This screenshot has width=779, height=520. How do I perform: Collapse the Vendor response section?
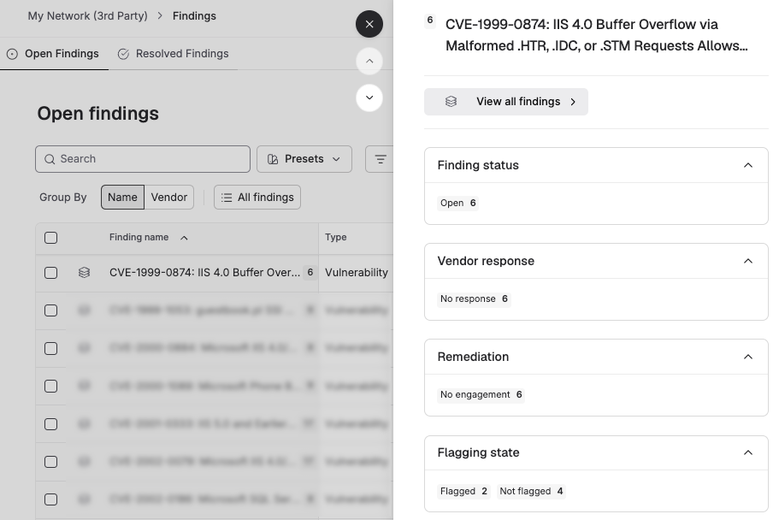pyautogui.click(x=748, y=261)
